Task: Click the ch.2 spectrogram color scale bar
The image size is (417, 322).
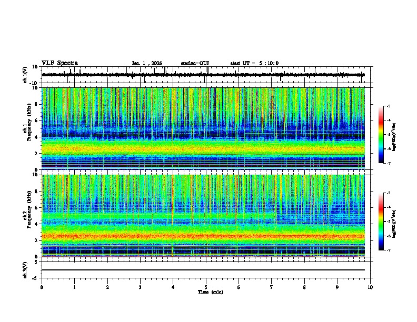Action: pos(381,222)
